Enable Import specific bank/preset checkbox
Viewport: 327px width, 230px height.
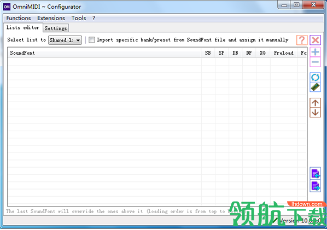[x=91, y=40]
